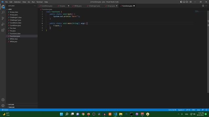Change end of line sequence CRLF
The width and height of the screenshot is (209, 117).
194,110
